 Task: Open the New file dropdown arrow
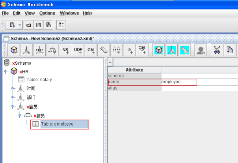[x=20, y=25]
